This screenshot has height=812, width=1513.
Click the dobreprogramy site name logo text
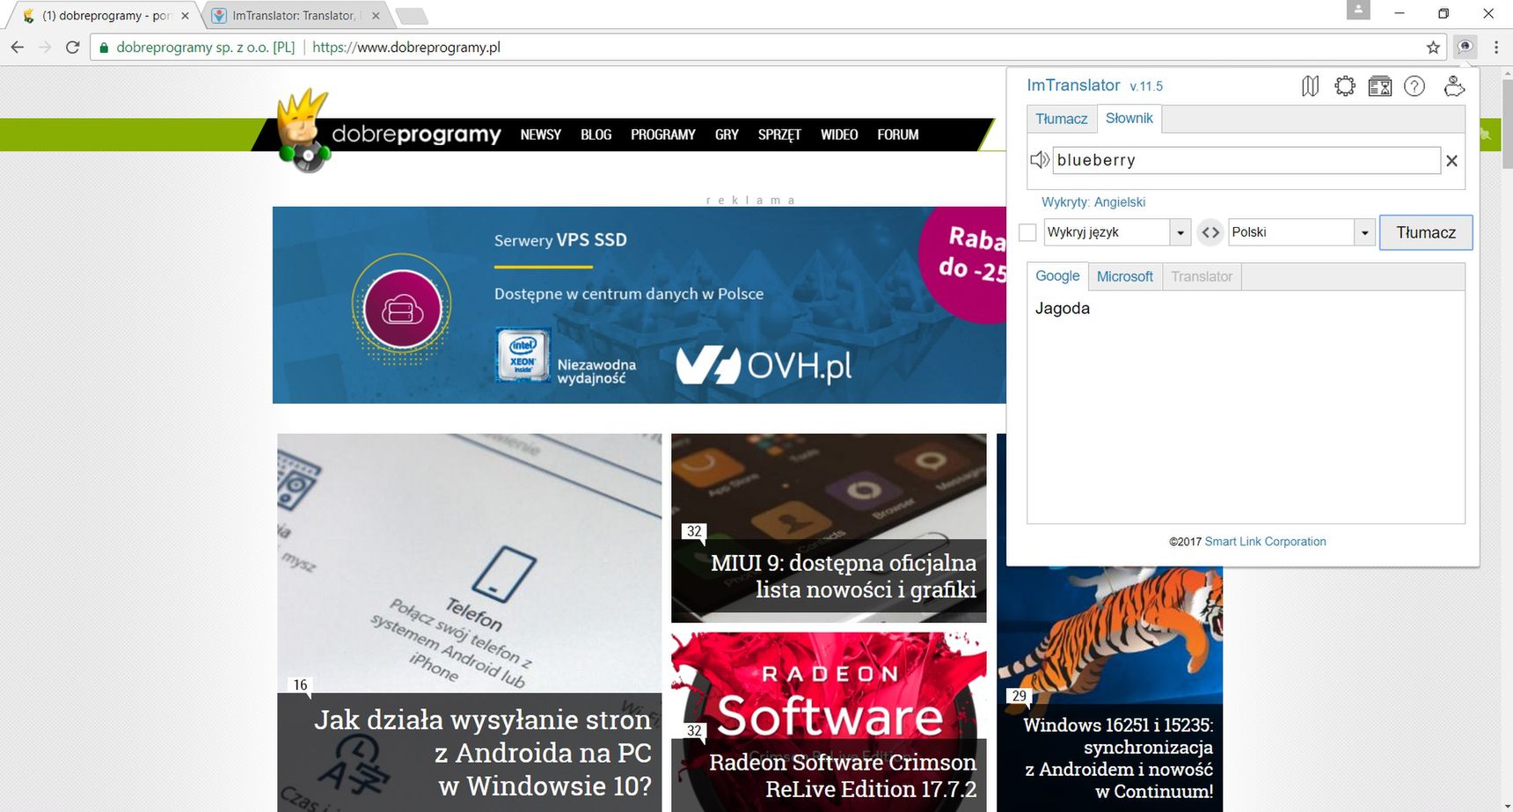(416, 135)
